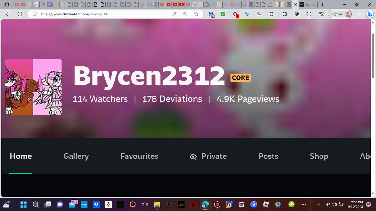Open the Extensions puzzle menu
This screenshot has width=376, height=211.
pyautogui.click(x=272, y=14)
